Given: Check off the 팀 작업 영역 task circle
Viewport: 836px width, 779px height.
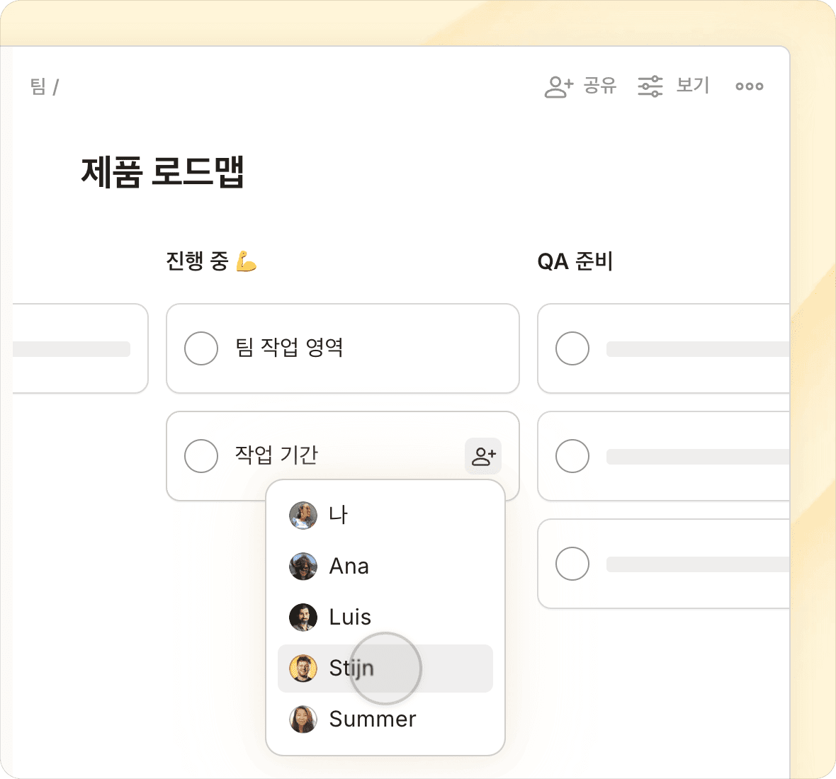Looking at the screenshot, I should (x=201, y=348).
